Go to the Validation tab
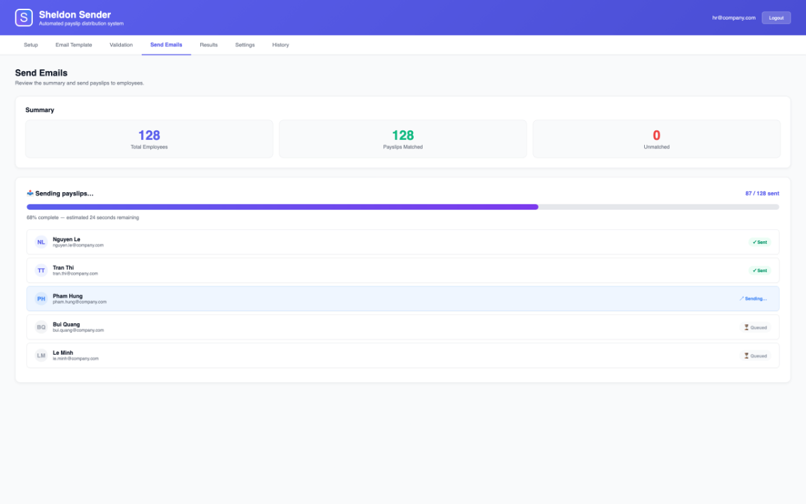Viewport: 806px width, 504px height. 121,45
